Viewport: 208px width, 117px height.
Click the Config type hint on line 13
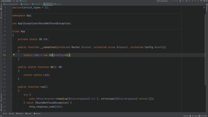(149, 47)
